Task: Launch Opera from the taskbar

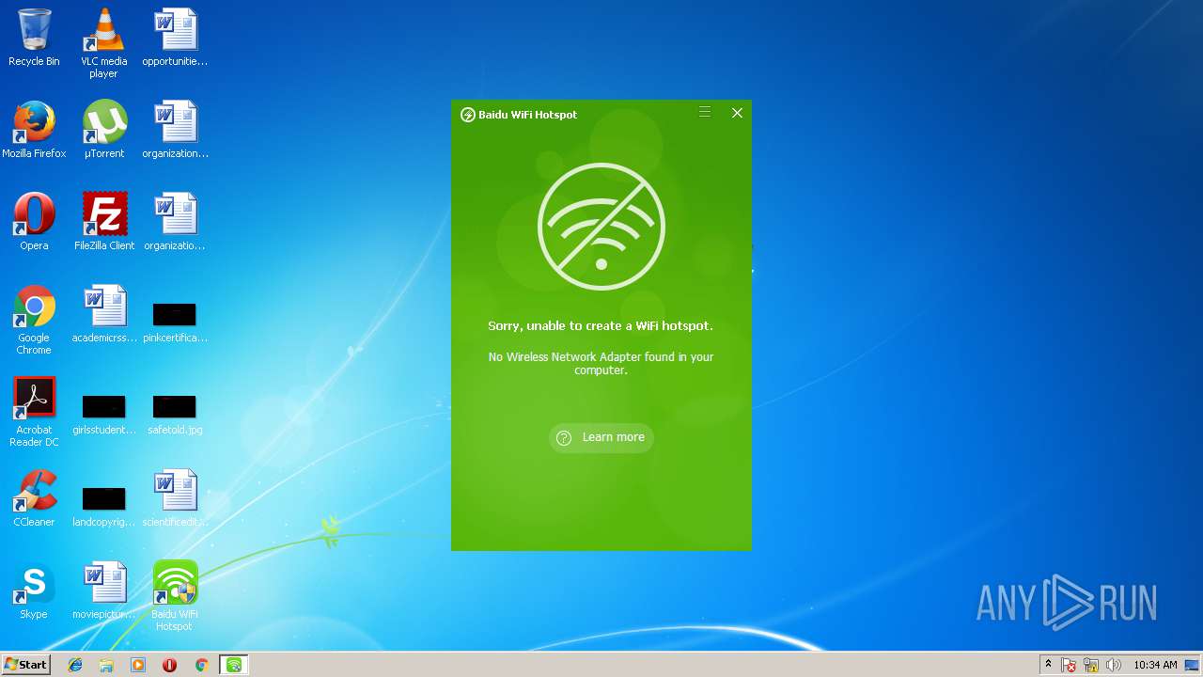Action: click(170, 665)
